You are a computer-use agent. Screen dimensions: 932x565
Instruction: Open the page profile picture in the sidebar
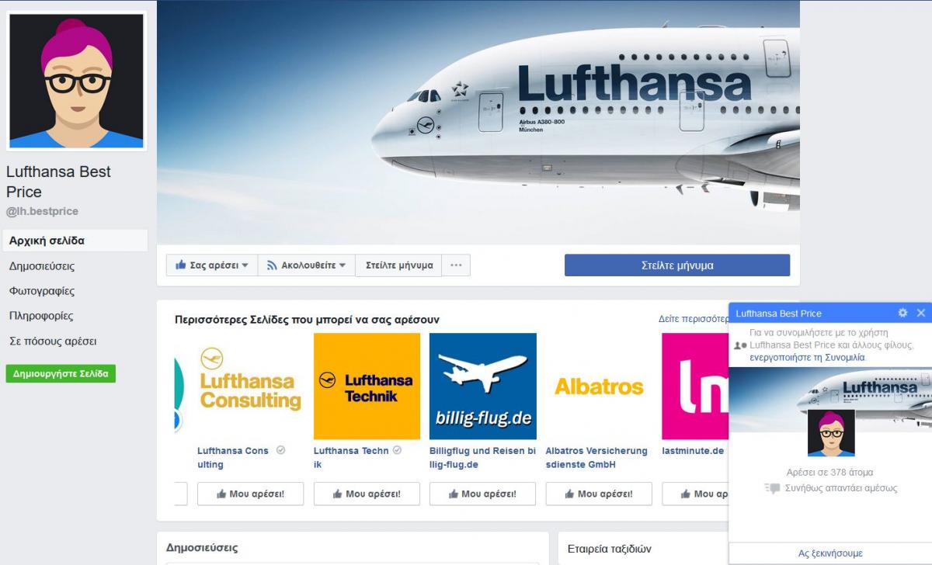(76, 81)
